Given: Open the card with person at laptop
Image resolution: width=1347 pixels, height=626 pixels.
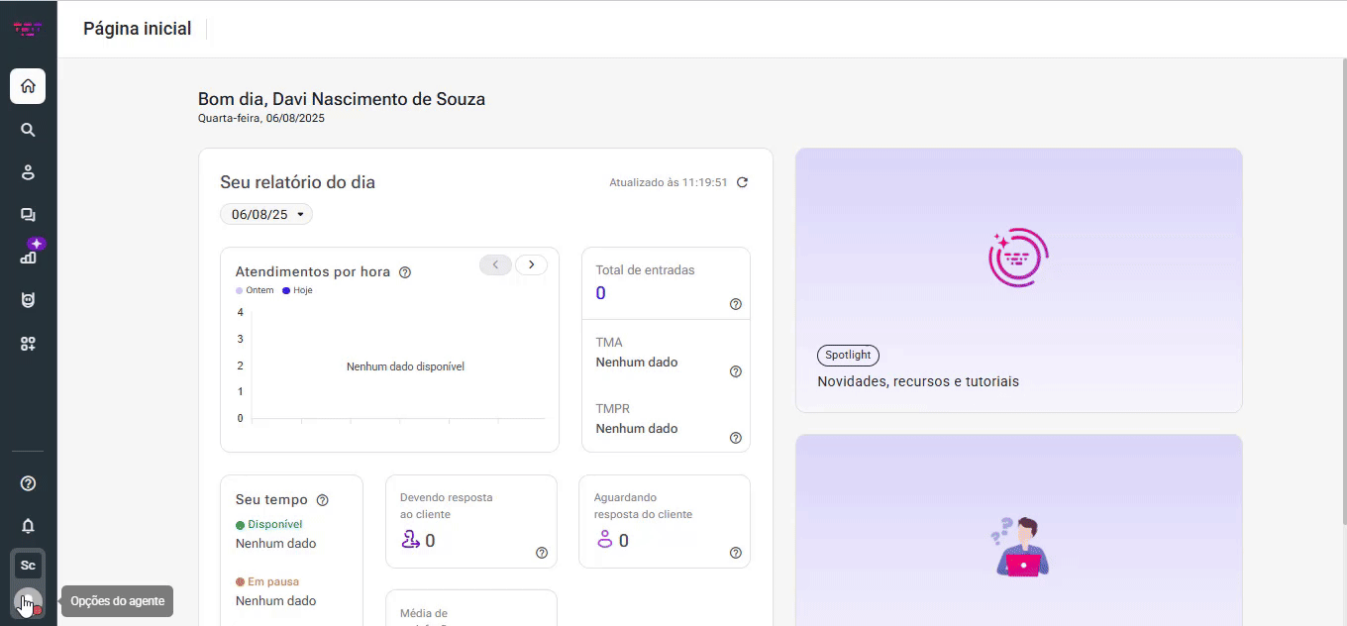Looking at the screenshot, I should (x=1018, y=530).
